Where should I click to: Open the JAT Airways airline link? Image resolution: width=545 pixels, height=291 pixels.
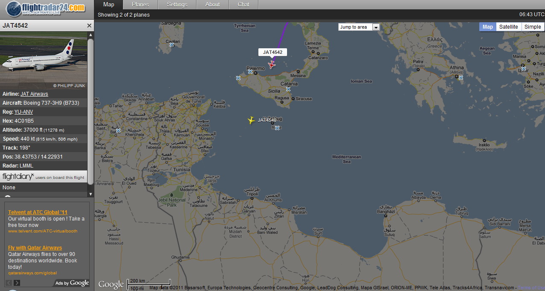pyautogui.click(x=34, y=94)
